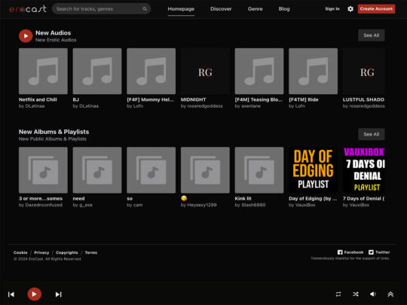407x305 pixels.
Task: Skip to the previous track
Action: 11,294
